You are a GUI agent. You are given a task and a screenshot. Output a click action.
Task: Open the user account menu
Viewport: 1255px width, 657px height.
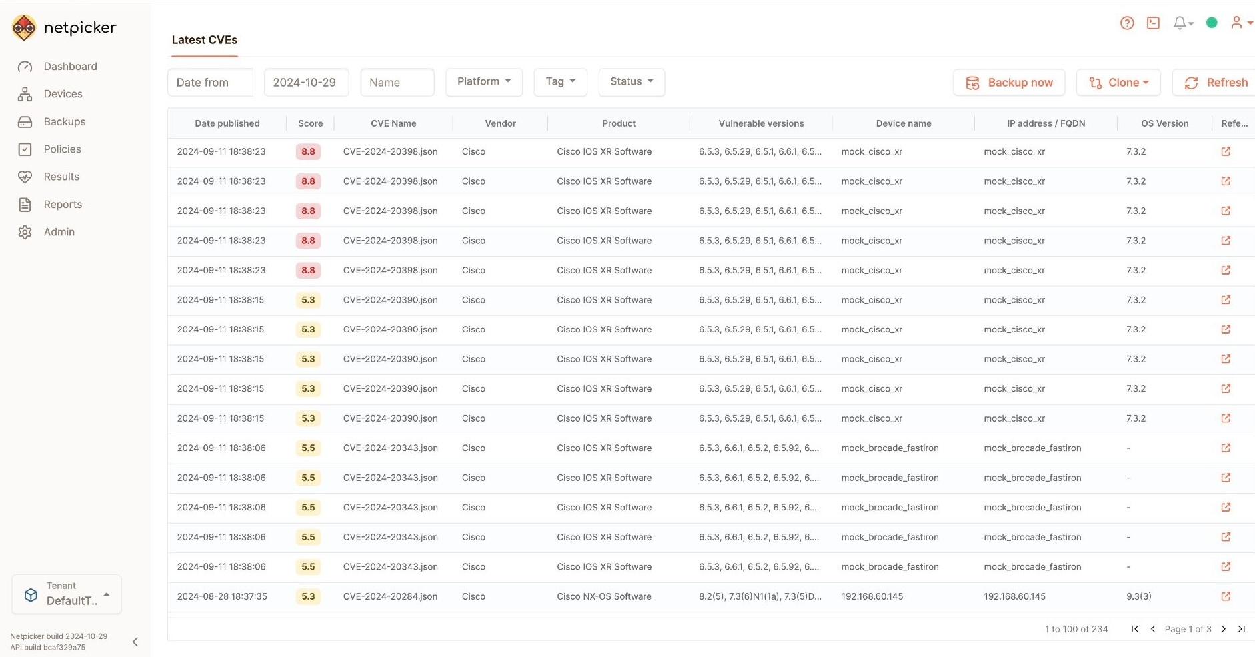(1240, 23)
